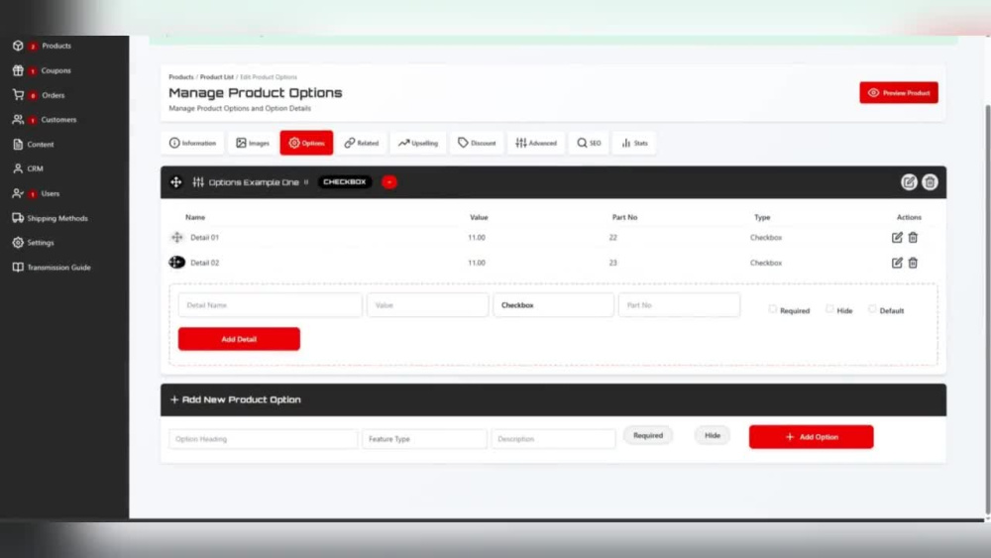Click the Preview Product button
This screenshot has height=558, width=991.
[x=898, y=93]
